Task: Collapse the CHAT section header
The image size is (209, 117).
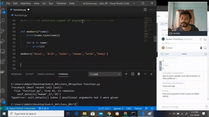Action: coord(167,54)
